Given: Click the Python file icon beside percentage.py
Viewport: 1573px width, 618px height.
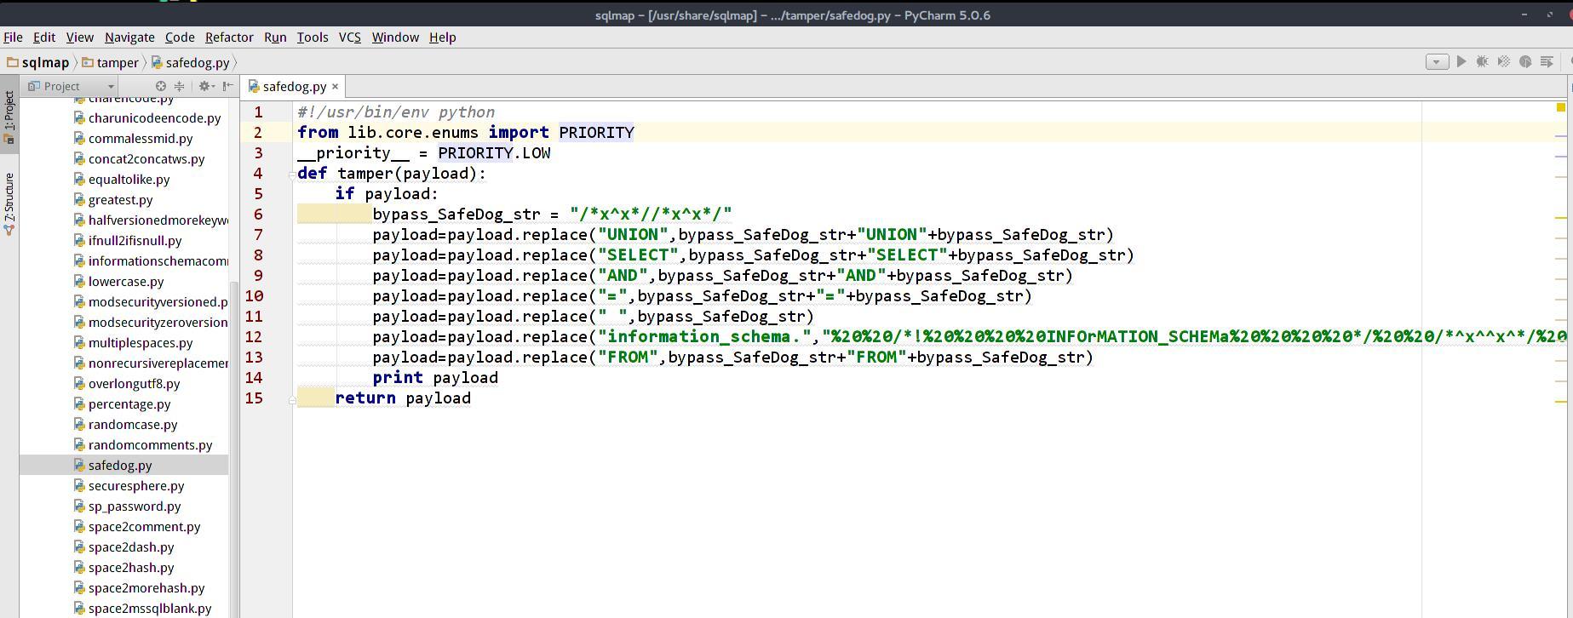Looking at the screenshot, I should (79, 404).
